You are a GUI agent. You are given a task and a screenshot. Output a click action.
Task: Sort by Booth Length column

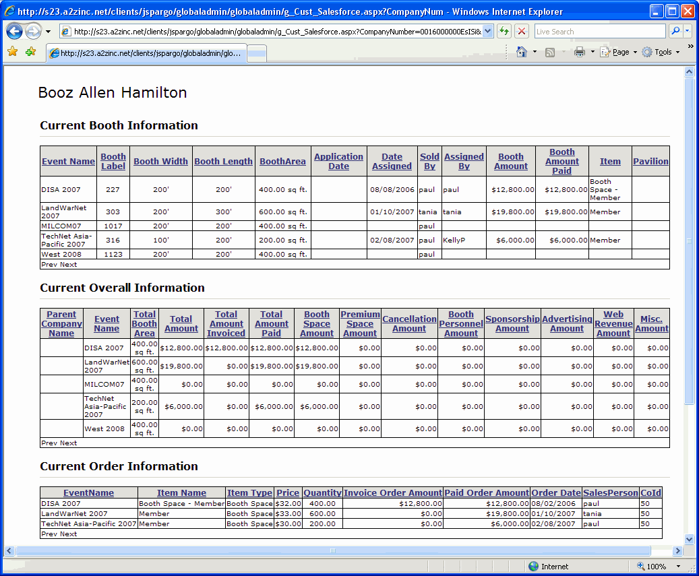tap(223, 161)
